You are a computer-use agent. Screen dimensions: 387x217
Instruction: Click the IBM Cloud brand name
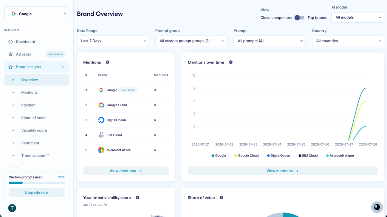(114, 135)
